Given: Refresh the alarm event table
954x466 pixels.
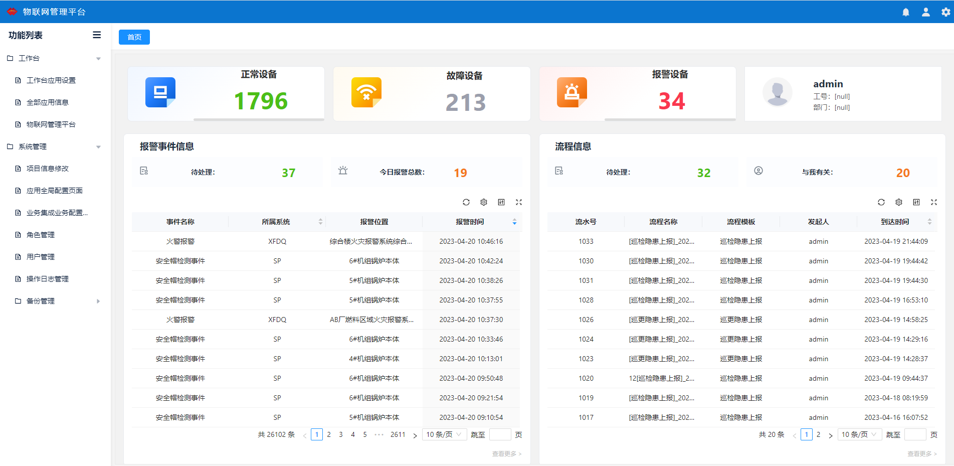Looking at the screenshot, I should click(466, 202).
